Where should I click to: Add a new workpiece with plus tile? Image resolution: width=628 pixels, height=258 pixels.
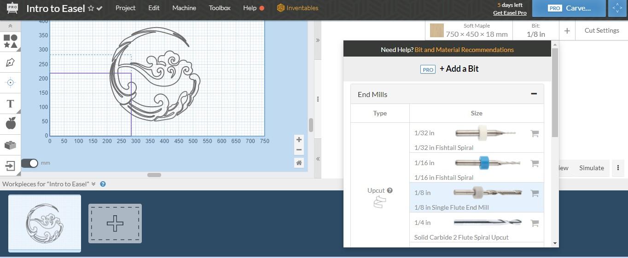(x=115, y=224)
